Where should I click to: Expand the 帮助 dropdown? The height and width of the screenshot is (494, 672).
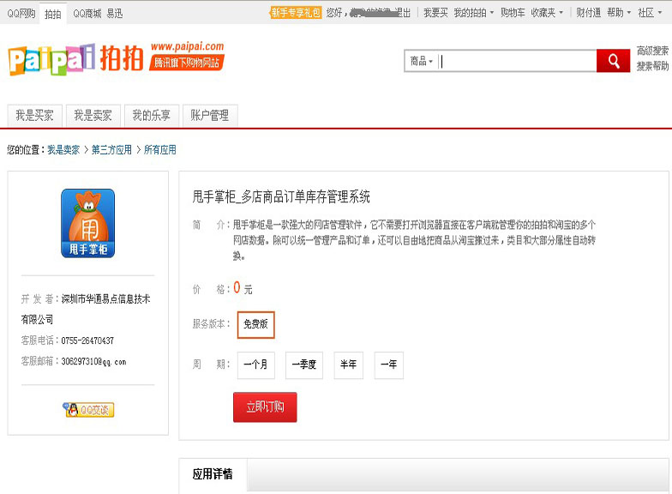click(619, 13)
